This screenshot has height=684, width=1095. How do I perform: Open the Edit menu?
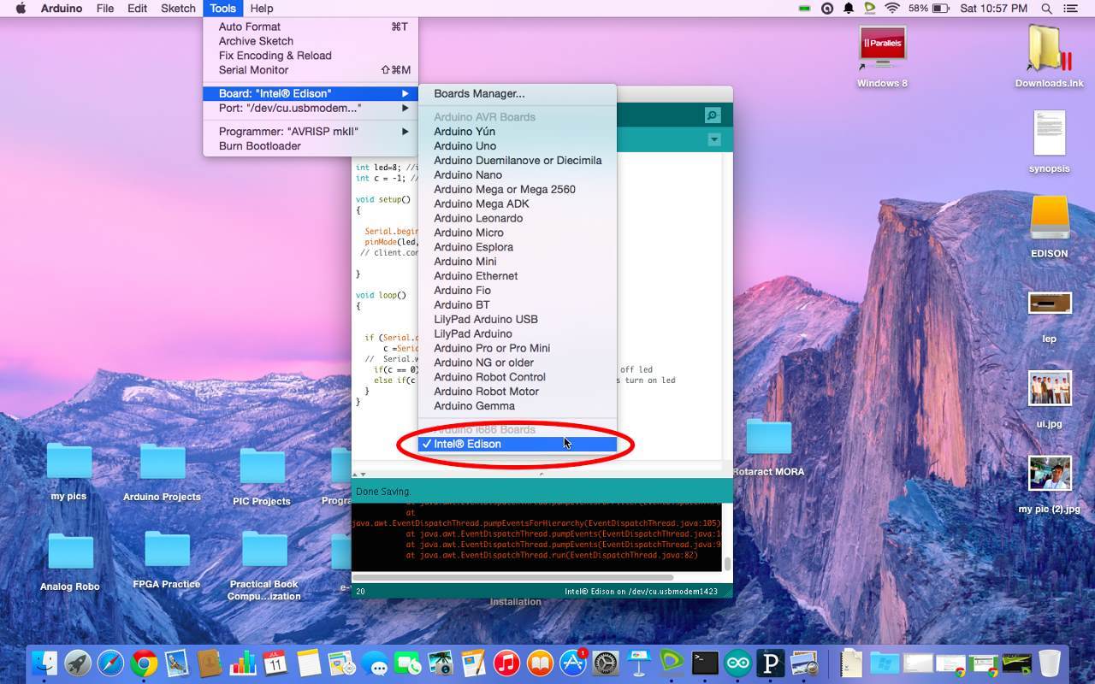(x=137, y=9)
